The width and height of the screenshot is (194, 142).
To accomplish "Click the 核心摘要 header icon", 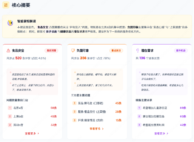I will [6, 6].
